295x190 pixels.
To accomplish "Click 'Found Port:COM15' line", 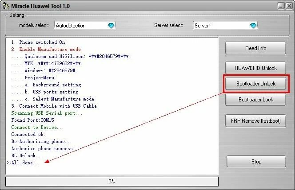I will (x=32, y=120).
